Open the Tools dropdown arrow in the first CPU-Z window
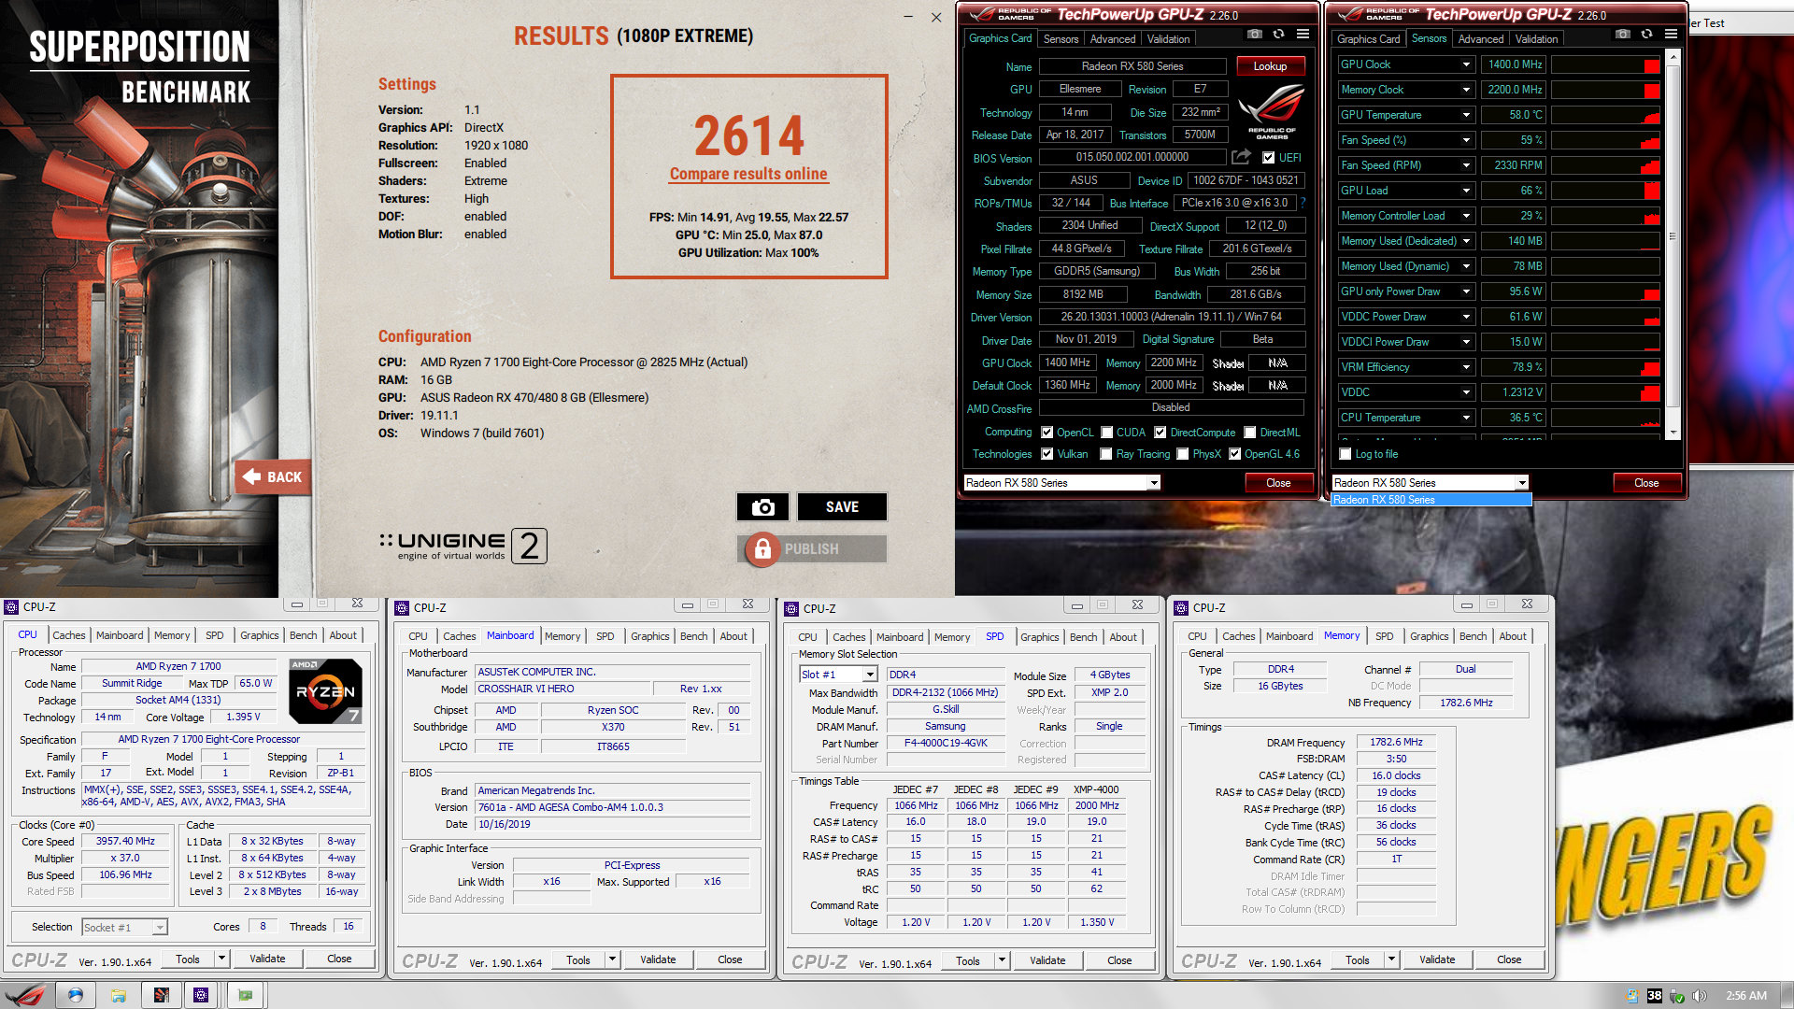1794x1009 pixels. tap(221, 959)
